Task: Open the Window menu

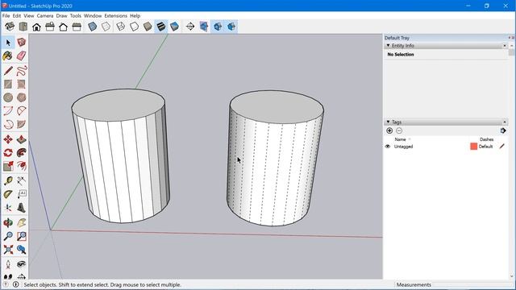Action: (93, 16)
